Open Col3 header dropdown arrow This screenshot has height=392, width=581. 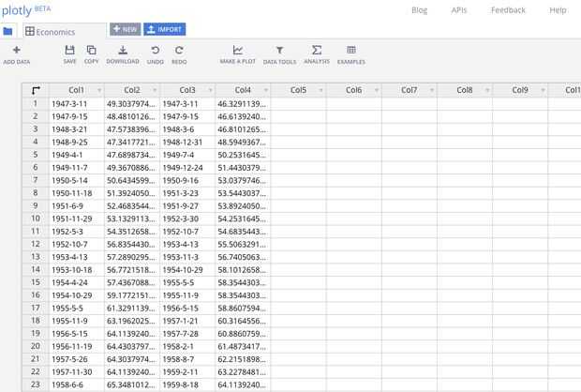[211, 90]
